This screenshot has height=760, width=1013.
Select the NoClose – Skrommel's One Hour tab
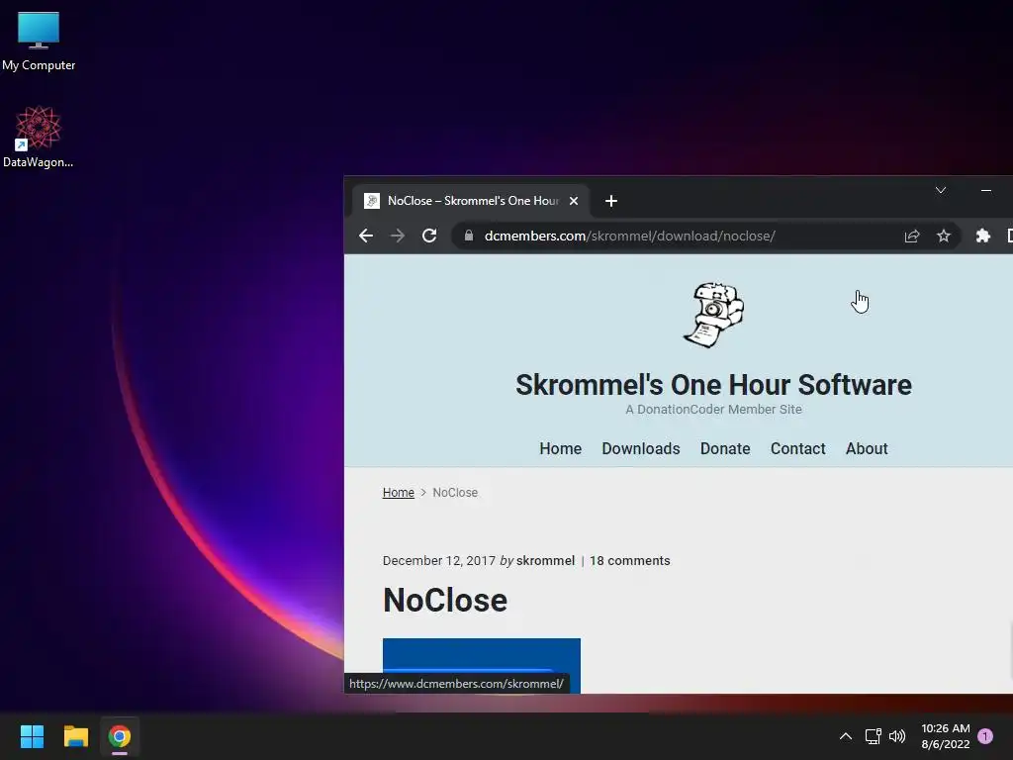click(470, 201)
